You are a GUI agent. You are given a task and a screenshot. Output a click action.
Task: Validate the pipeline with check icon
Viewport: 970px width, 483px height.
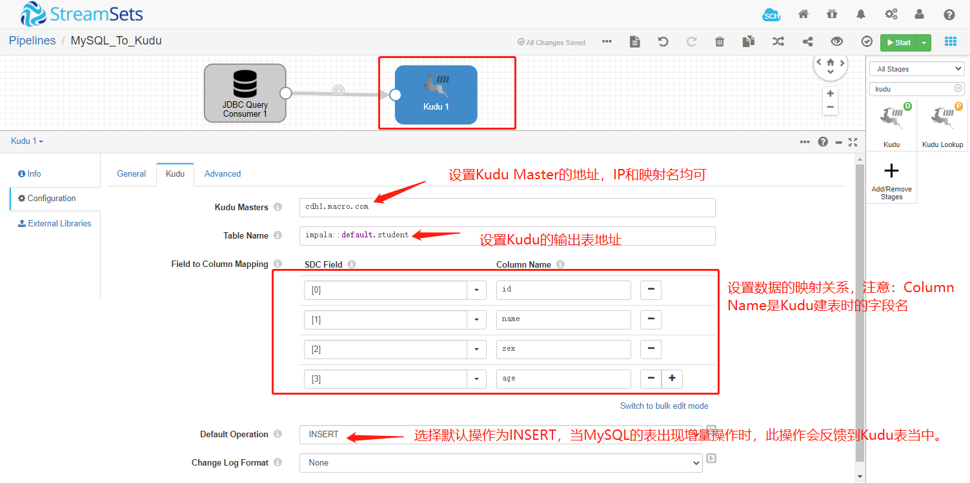click(867, 41)
